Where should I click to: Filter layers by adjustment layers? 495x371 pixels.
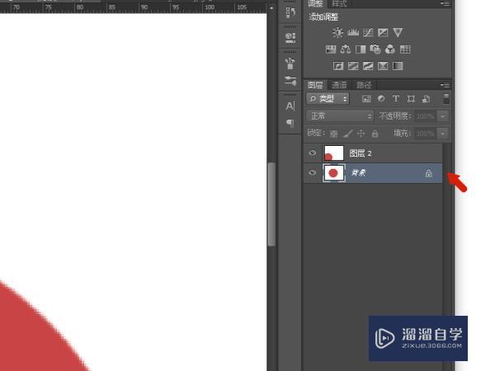point(381,99)
